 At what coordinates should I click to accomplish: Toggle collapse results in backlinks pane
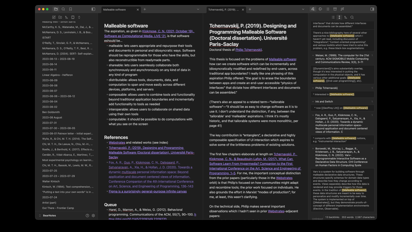(x=333, y=17)
